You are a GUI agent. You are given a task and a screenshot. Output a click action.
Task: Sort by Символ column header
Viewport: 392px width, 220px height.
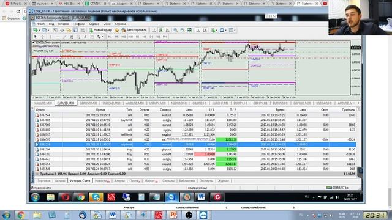[x=165, y=110]
